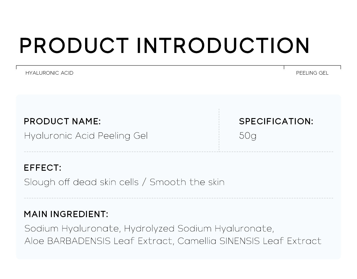The height and width of the screenshot is (279, 357).
Task: Select the PEELING GEL label at top right
Action: tap(312, 73)
